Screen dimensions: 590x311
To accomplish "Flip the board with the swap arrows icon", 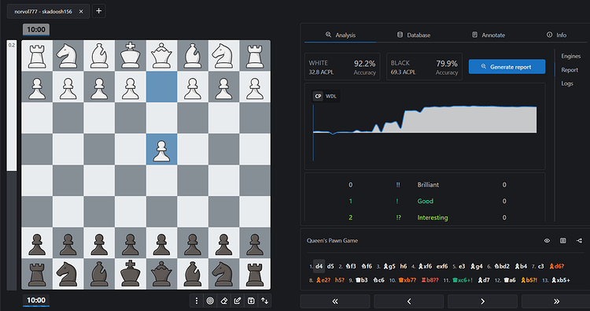I will click(x=264, y=301).
